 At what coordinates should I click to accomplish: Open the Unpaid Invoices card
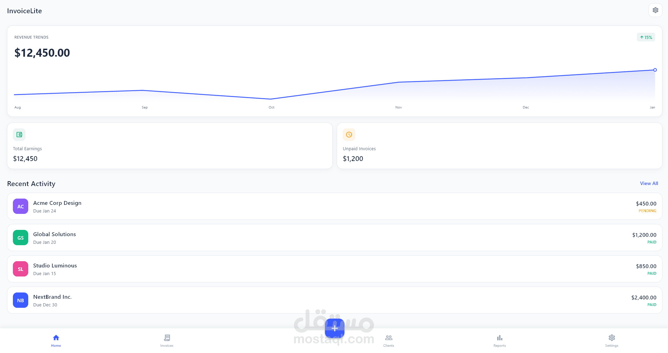[x=499, y=146]
